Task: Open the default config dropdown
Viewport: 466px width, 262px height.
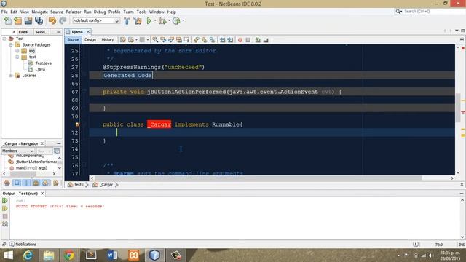Action: (96, 20)
